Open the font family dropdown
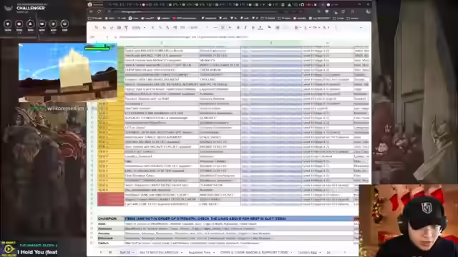This screenshot has height=257, width=458. tap(199, 28)
